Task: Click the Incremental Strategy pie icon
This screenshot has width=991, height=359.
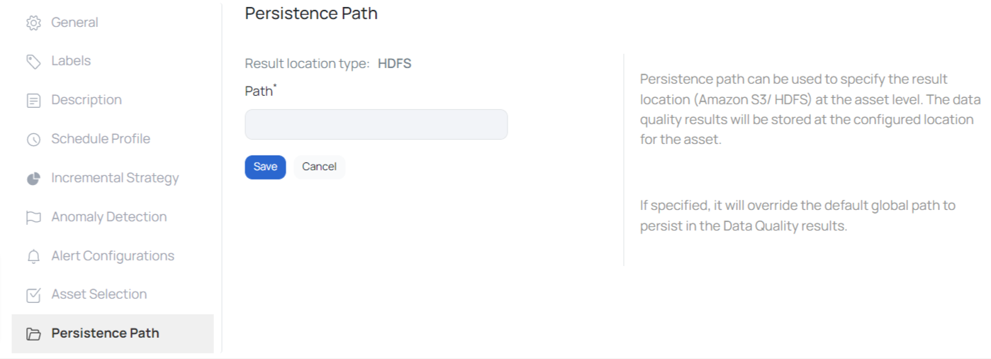Action: 33,179
